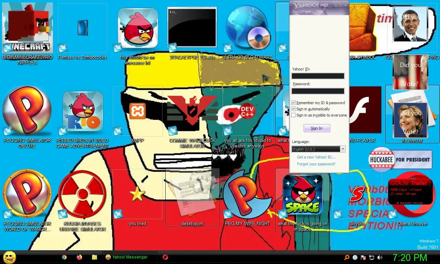Open the 2PACALYPSE 2.3.exe console icon
The height and width of the screenshot is (264, 440).
(192, 27)
